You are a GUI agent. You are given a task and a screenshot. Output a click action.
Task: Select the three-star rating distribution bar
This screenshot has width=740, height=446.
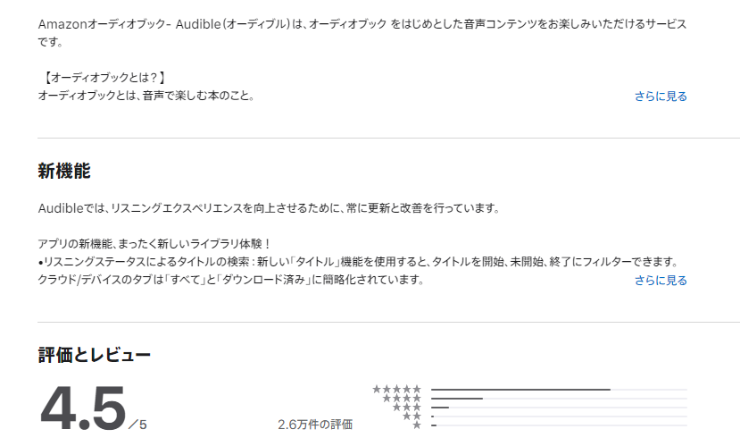click(559, 408)
